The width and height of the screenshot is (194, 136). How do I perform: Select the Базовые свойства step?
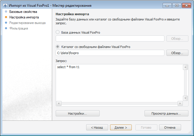tap(23, 12)
